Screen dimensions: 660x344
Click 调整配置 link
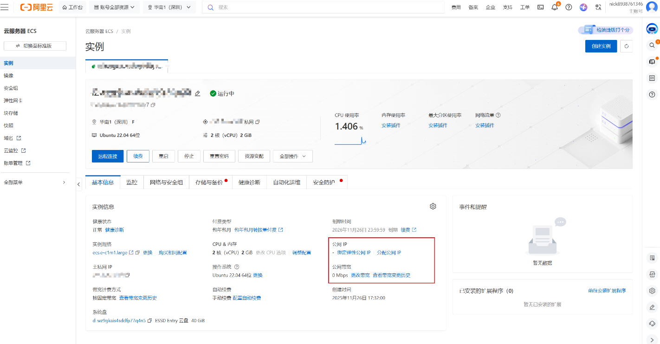click(x=302, y=253)
